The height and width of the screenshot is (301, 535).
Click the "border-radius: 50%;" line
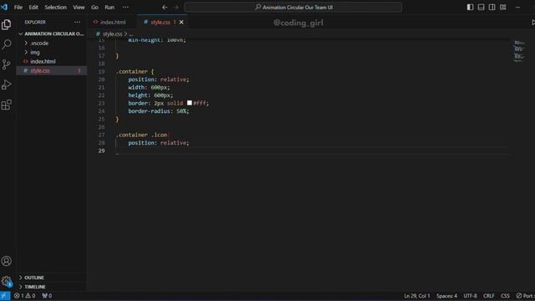tap(158, 111)
